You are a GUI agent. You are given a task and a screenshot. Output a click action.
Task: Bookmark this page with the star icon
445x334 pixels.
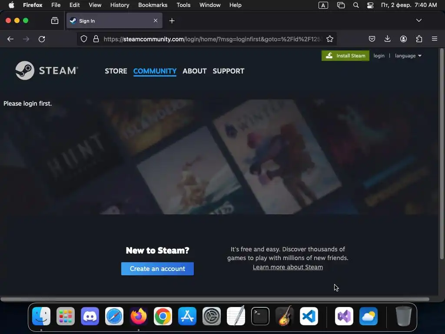(329, 39)
